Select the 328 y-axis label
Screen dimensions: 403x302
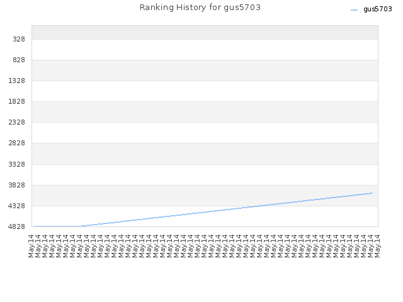(x=19, y=39)
